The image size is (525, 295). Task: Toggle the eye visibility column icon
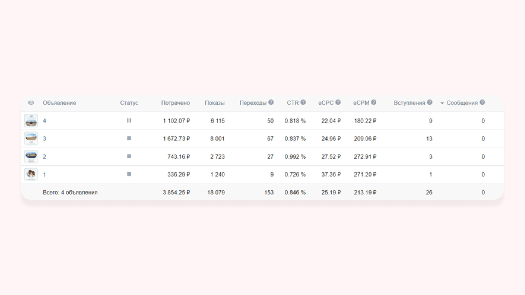pos(31,103)
